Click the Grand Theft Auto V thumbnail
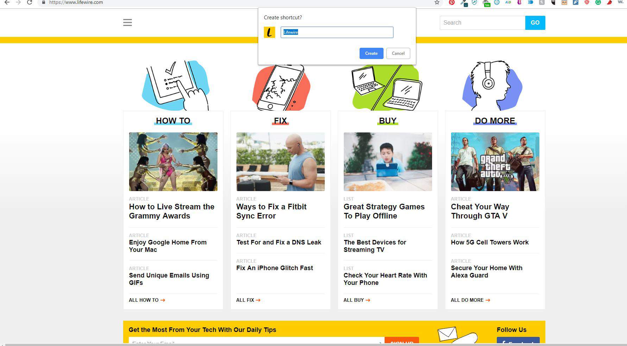The image size is (627, 346). click(495, 162)
